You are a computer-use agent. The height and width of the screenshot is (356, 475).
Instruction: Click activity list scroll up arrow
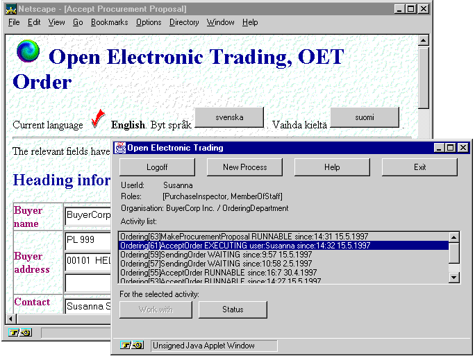[453, 237]
